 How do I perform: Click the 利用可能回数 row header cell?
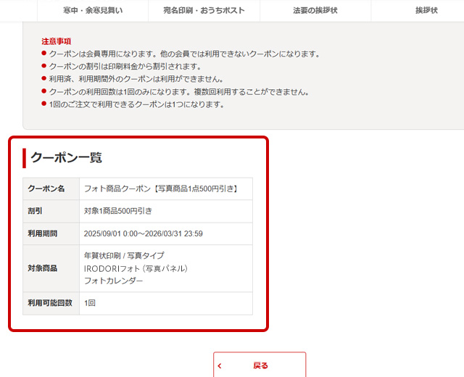coord(51,303)
